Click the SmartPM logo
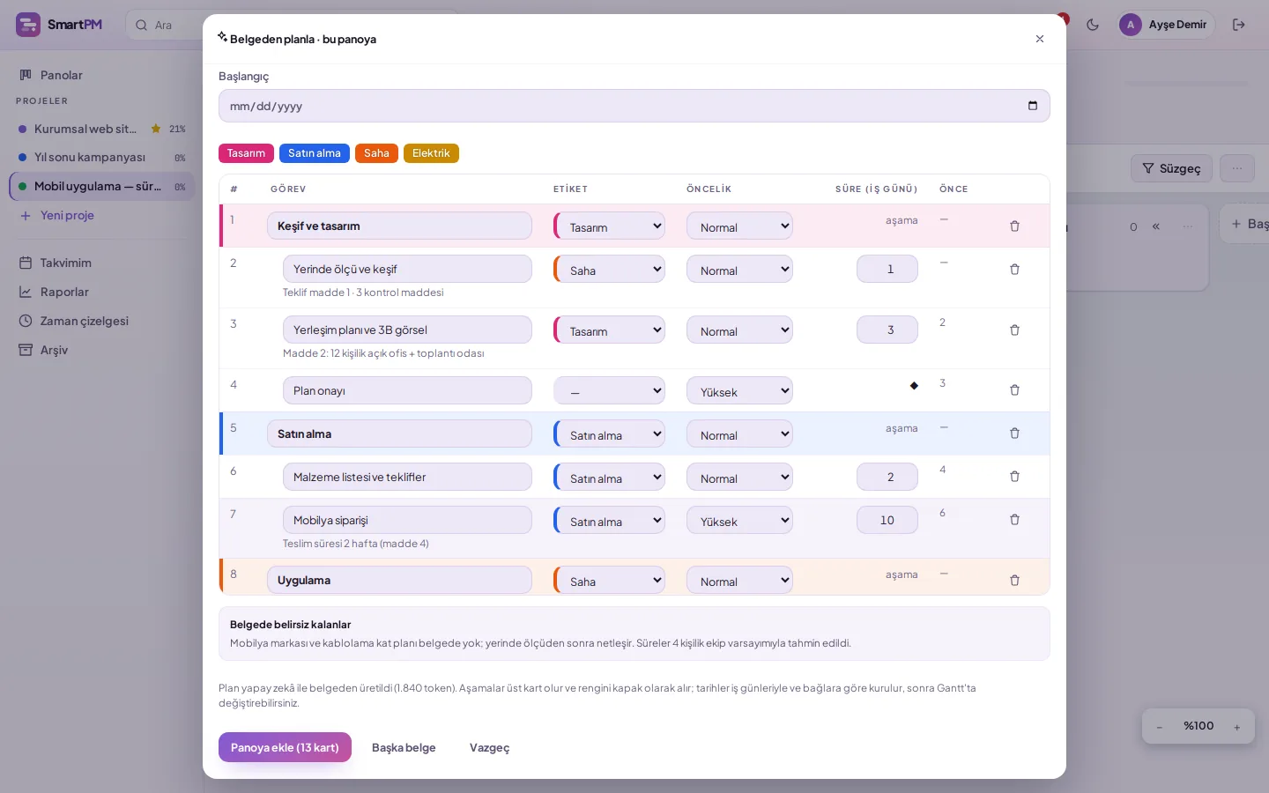 click(59, 25)
